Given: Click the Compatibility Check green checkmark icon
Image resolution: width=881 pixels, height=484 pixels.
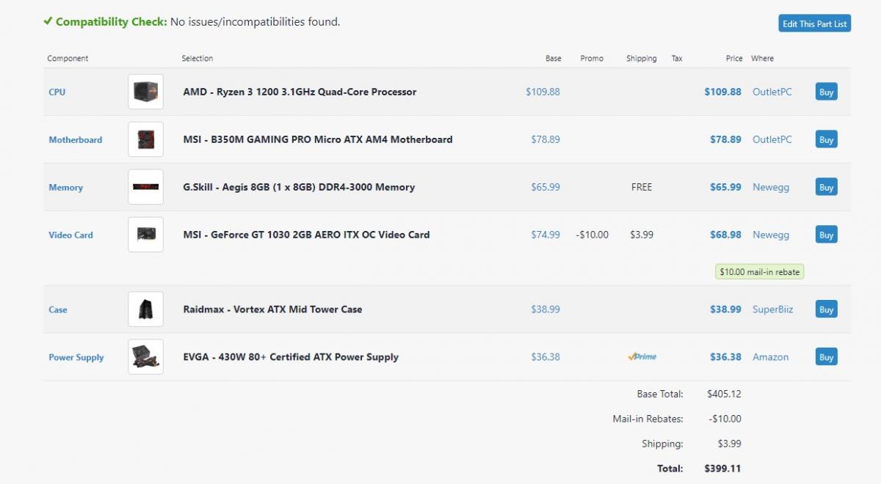Looking at the screenshot, I should click(x=48, y=21).
